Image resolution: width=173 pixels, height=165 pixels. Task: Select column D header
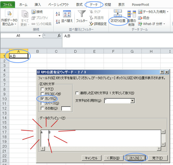tap(75, 51)
